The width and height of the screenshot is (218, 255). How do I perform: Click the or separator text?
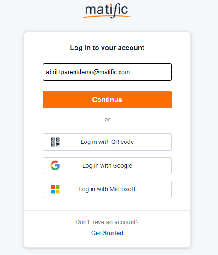107,119
